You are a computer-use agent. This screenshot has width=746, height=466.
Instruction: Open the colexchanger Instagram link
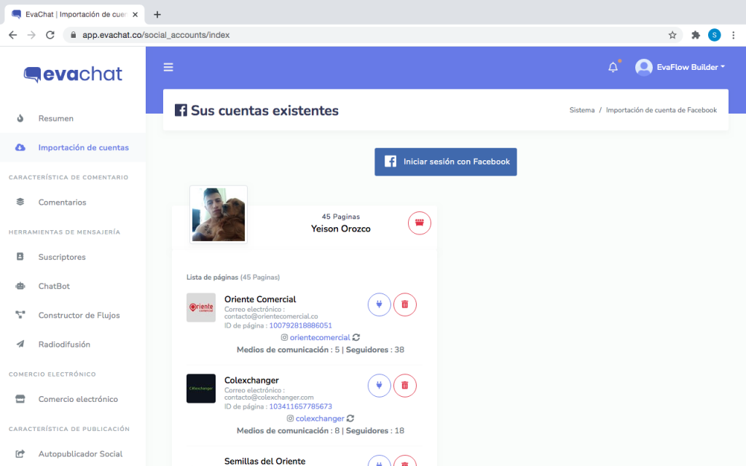[319, 419]
